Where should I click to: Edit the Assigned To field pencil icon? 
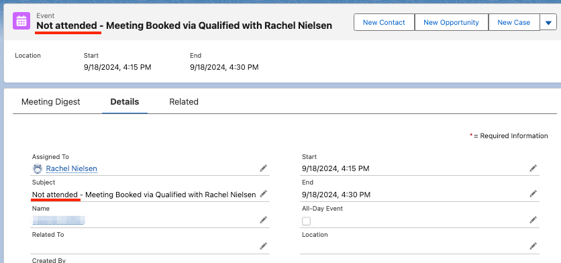tap(264, 168)
